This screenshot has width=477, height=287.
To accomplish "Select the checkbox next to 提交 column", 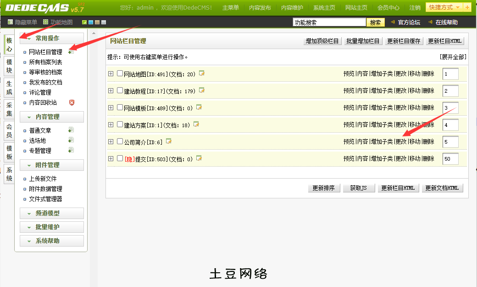I will [120, 158].
